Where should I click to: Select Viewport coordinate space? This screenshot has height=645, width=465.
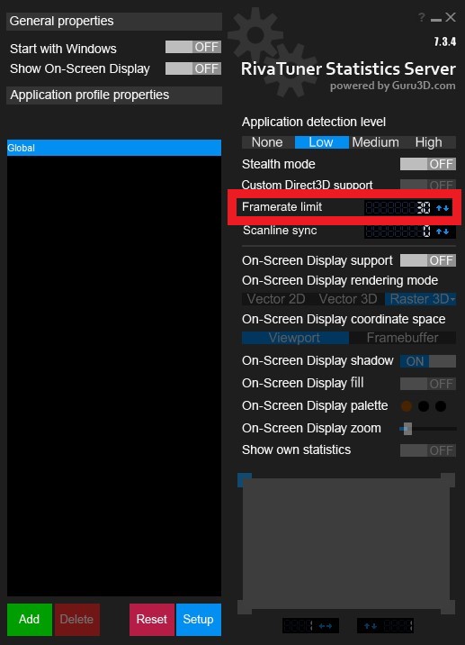[295, 338]
